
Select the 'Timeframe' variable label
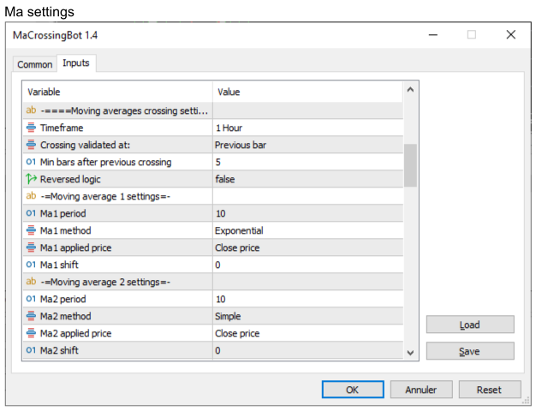click(x=62, y=128)
